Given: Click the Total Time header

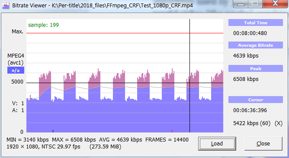Looking at the screenshot, I should 256,23.
